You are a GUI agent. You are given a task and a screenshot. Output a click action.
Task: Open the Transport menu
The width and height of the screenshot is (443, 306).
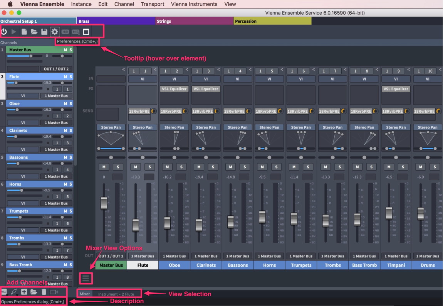tap(152, 4)
